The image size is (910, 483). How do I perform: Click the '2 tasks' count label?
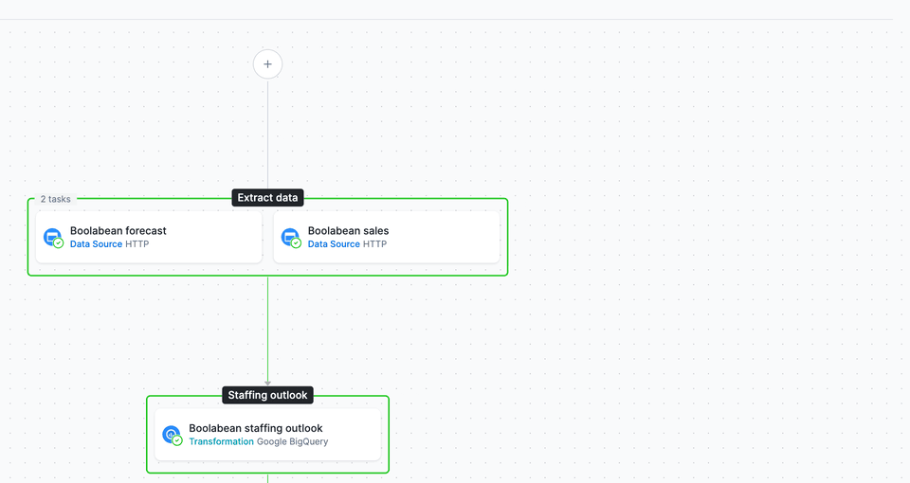56,199
